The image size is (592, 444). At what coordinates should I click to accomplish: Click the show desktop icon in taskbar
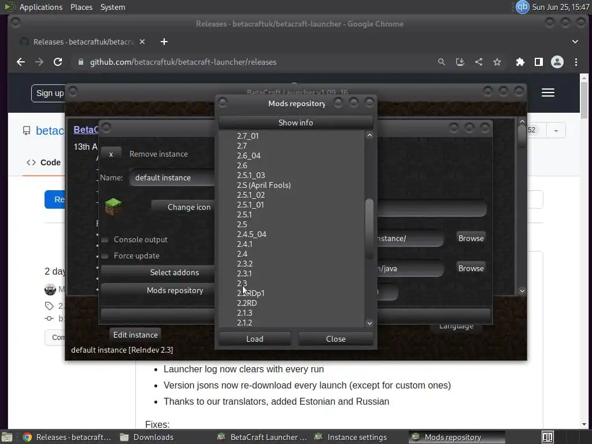(x=7, y=437)
